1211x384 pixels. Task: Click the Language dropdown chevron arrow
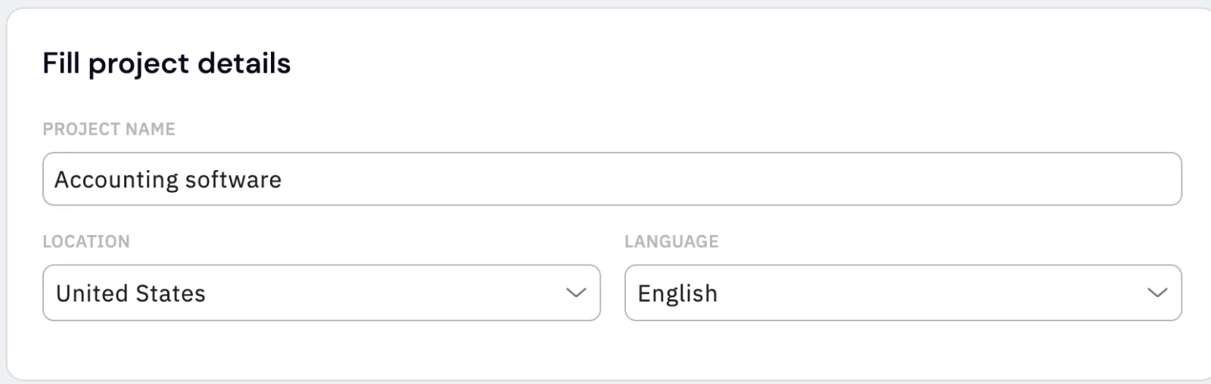1157,293
